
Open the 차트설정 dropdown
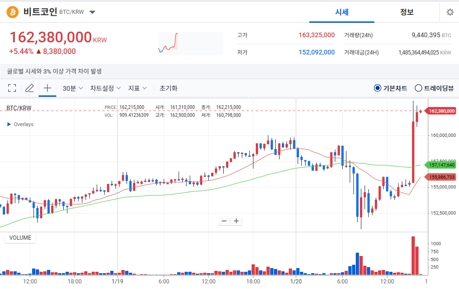pyautogui.click(x=106, y=88)
